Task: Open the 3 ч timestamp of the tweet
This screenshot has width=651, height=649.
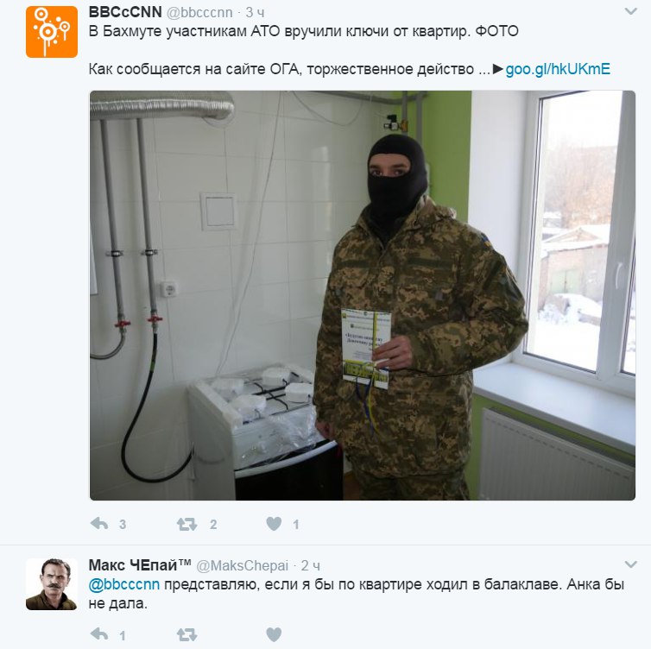Action: point(255,12)
